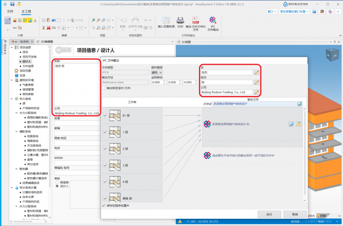
Task: Open the 窗口 dropdown at top right
Action: click(272, 12)
